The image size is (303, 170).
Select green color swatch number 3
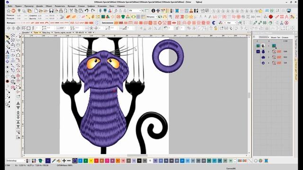click(86, 161)
